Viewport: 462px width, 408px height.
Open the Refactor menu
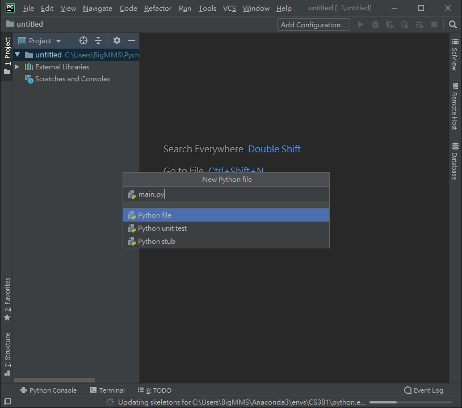point(158,9)
